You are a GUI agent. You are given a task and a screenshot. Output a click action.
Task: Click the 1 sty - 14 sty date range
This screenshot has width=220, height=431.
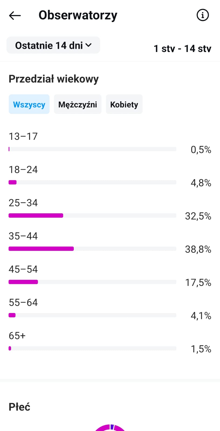182,48
